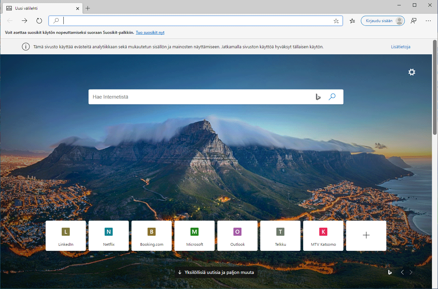This screenshot has width=438, height=289.
Task: Show the next background image with right chevron
Action: click(x=411, y=272)
